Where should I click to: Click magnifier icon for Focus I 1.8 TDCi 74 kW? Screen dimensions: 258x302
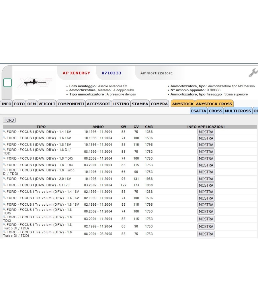click(4, 158)
